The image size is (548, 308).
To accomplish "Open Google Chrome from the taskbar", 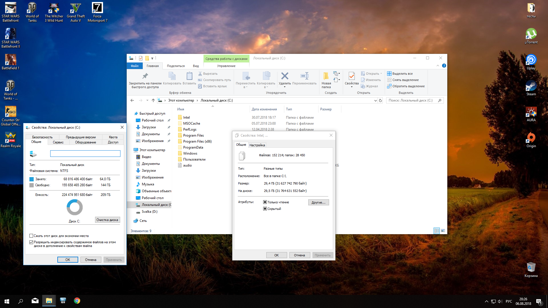I will click(77, 301).
